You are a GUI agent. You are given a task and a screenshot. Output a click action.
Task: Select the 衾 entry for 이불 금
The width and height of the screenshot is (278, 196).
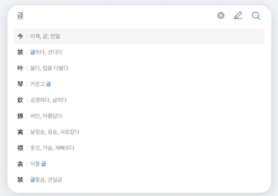tap(81, 164)
